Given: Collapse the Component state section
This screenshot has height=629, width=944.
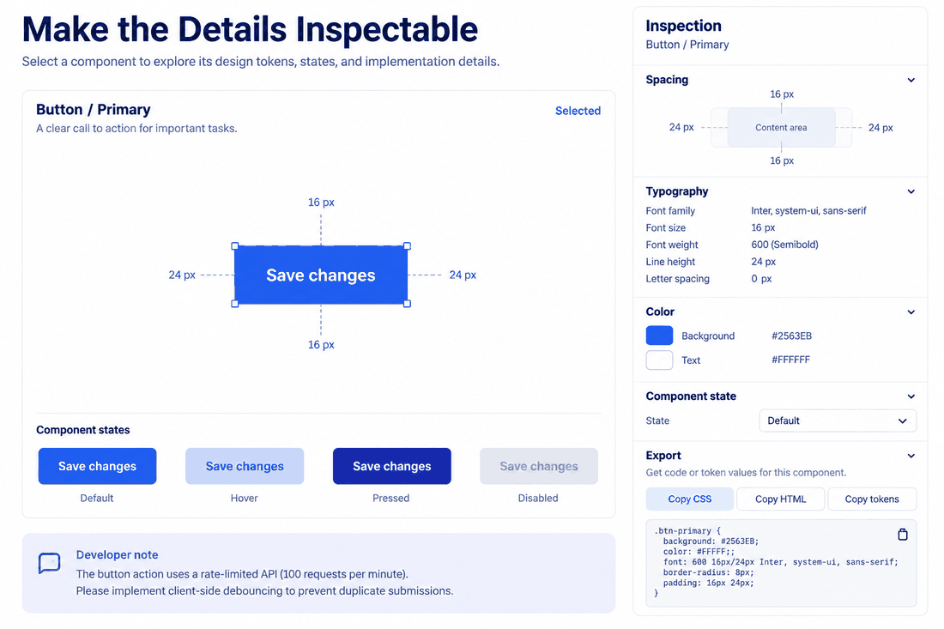Looking at the screenshot, I should [911, 396].
